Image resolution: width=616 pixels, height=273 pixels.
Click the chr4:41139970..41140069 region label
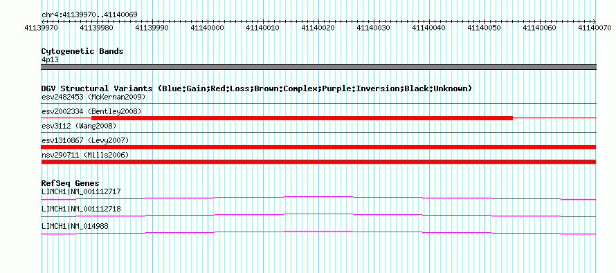(x=89, y=15)
